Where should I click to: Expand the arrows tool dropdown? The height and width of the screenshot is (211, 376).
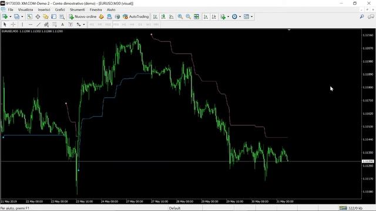tap(83, 25)
